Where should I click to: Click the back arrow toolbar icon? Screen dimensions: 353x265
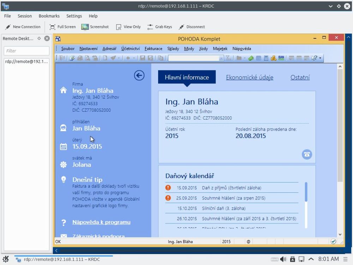tap(128, 58)
